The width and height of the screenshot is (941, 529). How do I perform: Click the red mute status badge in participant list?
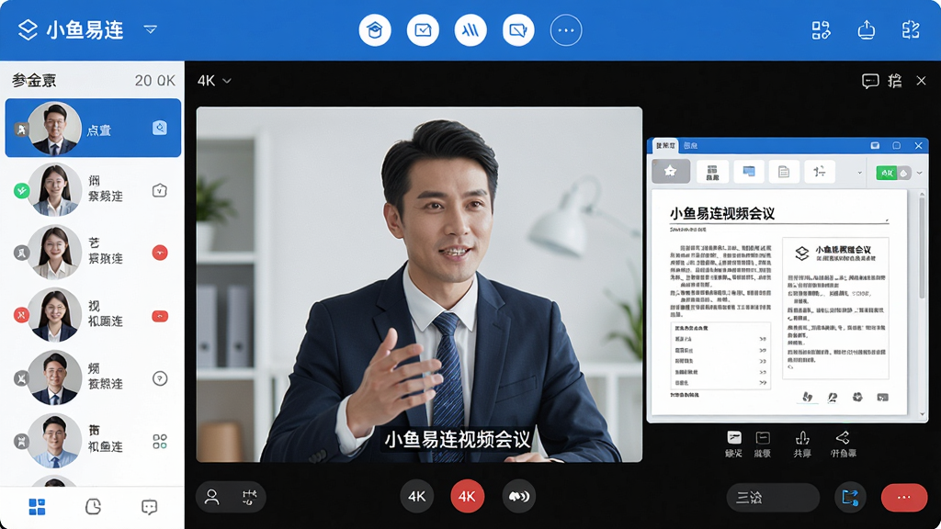coord(22,315)
